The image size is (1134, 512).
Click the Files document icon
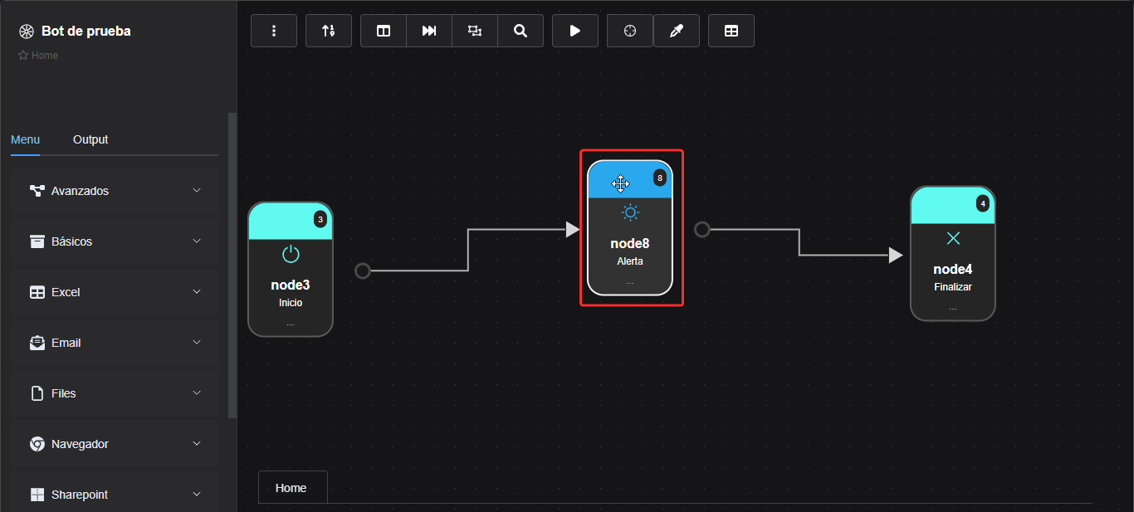37,393
